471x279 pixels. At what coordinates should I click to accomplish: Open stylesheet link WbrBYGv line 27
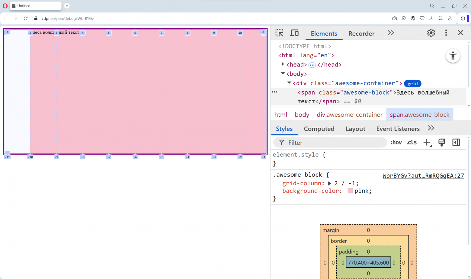pos(423,176)
